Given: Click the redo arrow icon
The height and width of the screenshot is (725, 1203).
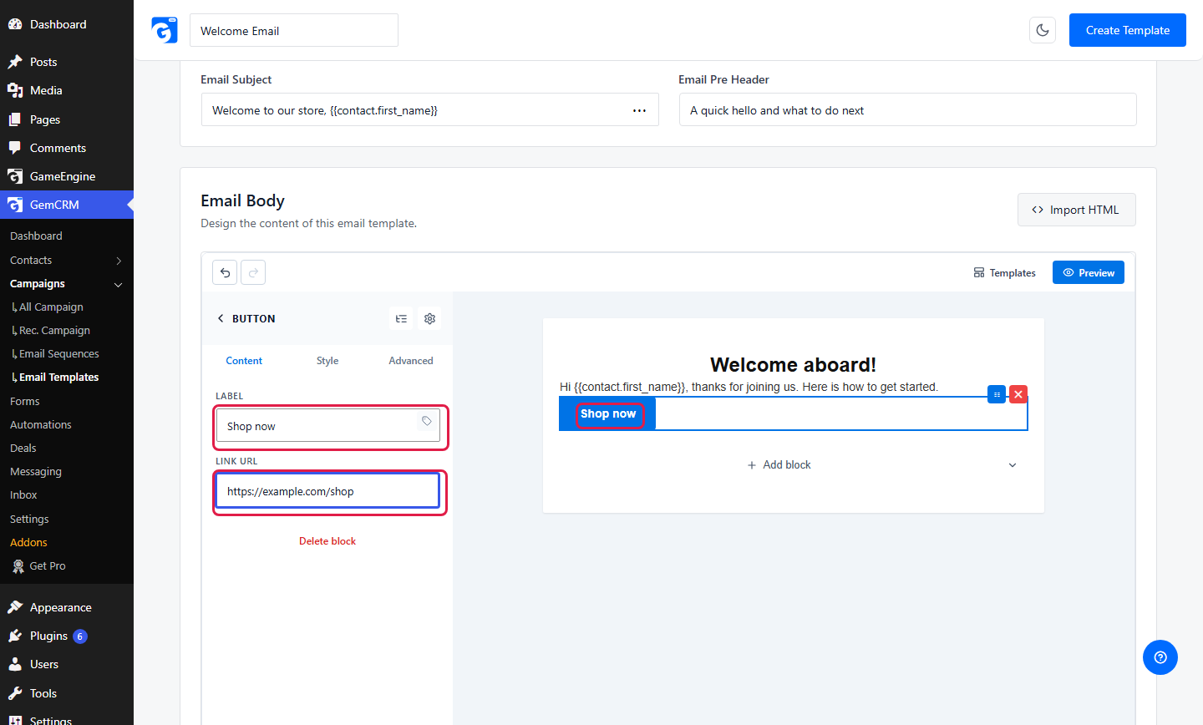Looking at the screenshot, I should tap(253, 272).
